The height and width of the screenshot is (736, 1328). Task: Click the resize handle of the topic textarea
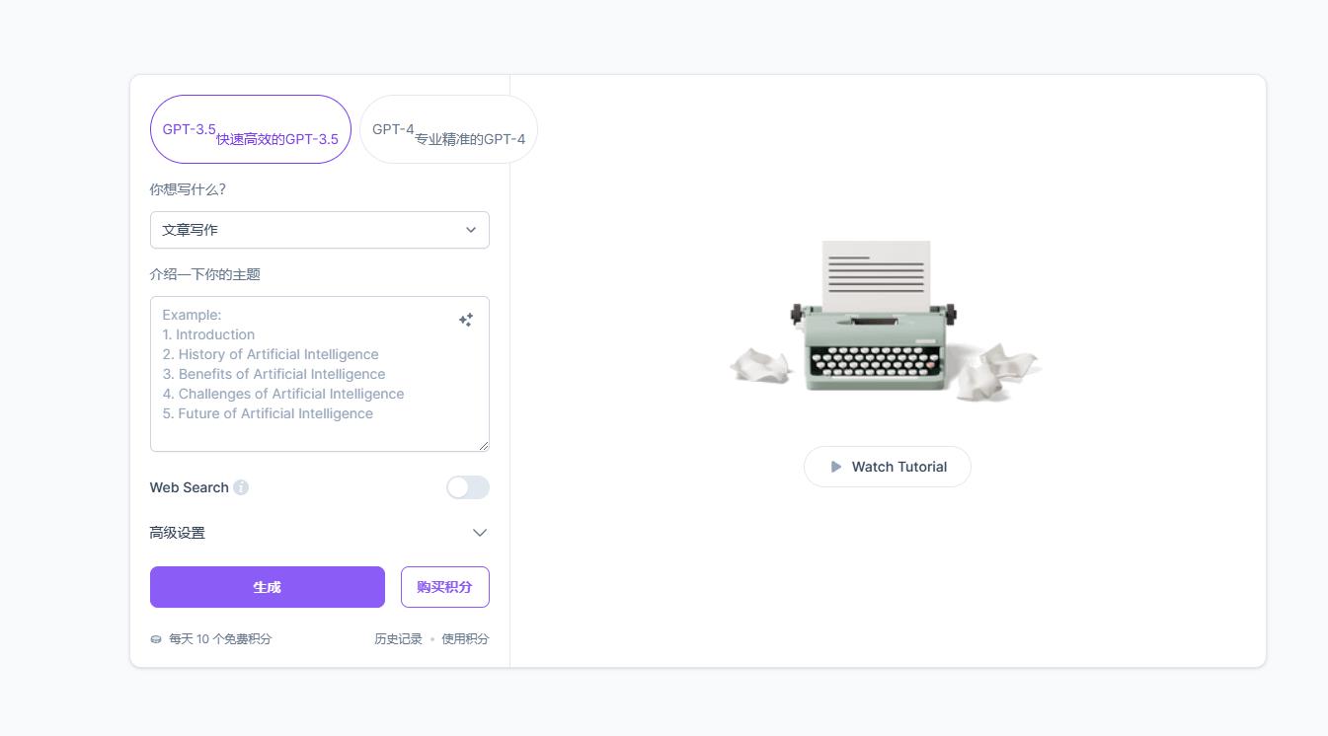[484, 446]
